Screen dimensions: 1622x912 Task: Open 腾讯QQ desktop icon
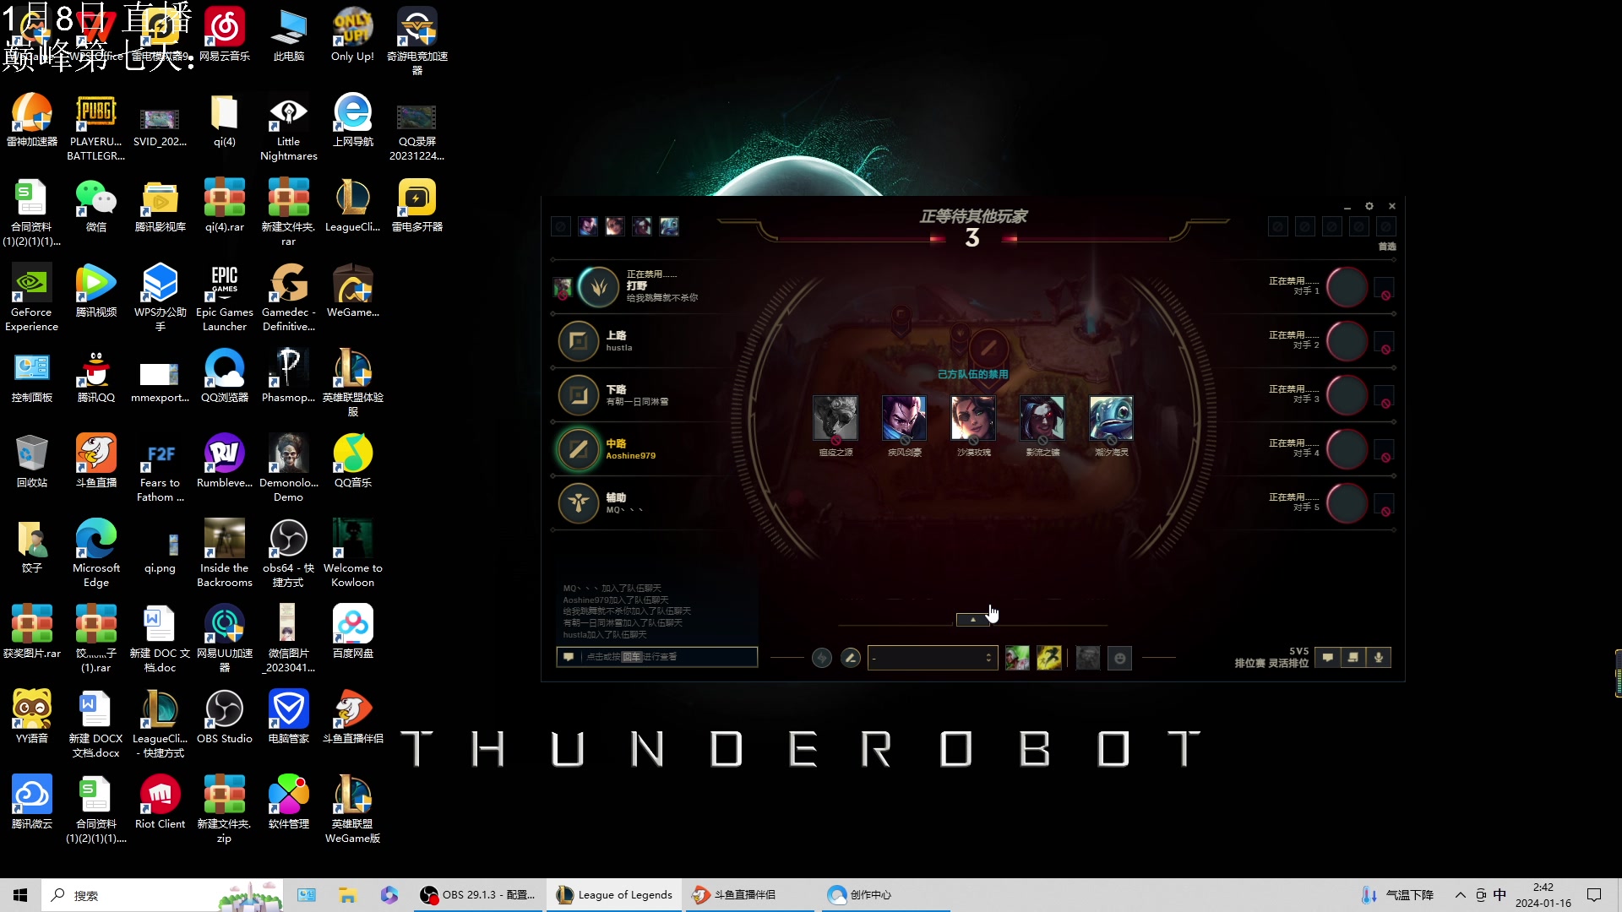[x=96, y=376]
